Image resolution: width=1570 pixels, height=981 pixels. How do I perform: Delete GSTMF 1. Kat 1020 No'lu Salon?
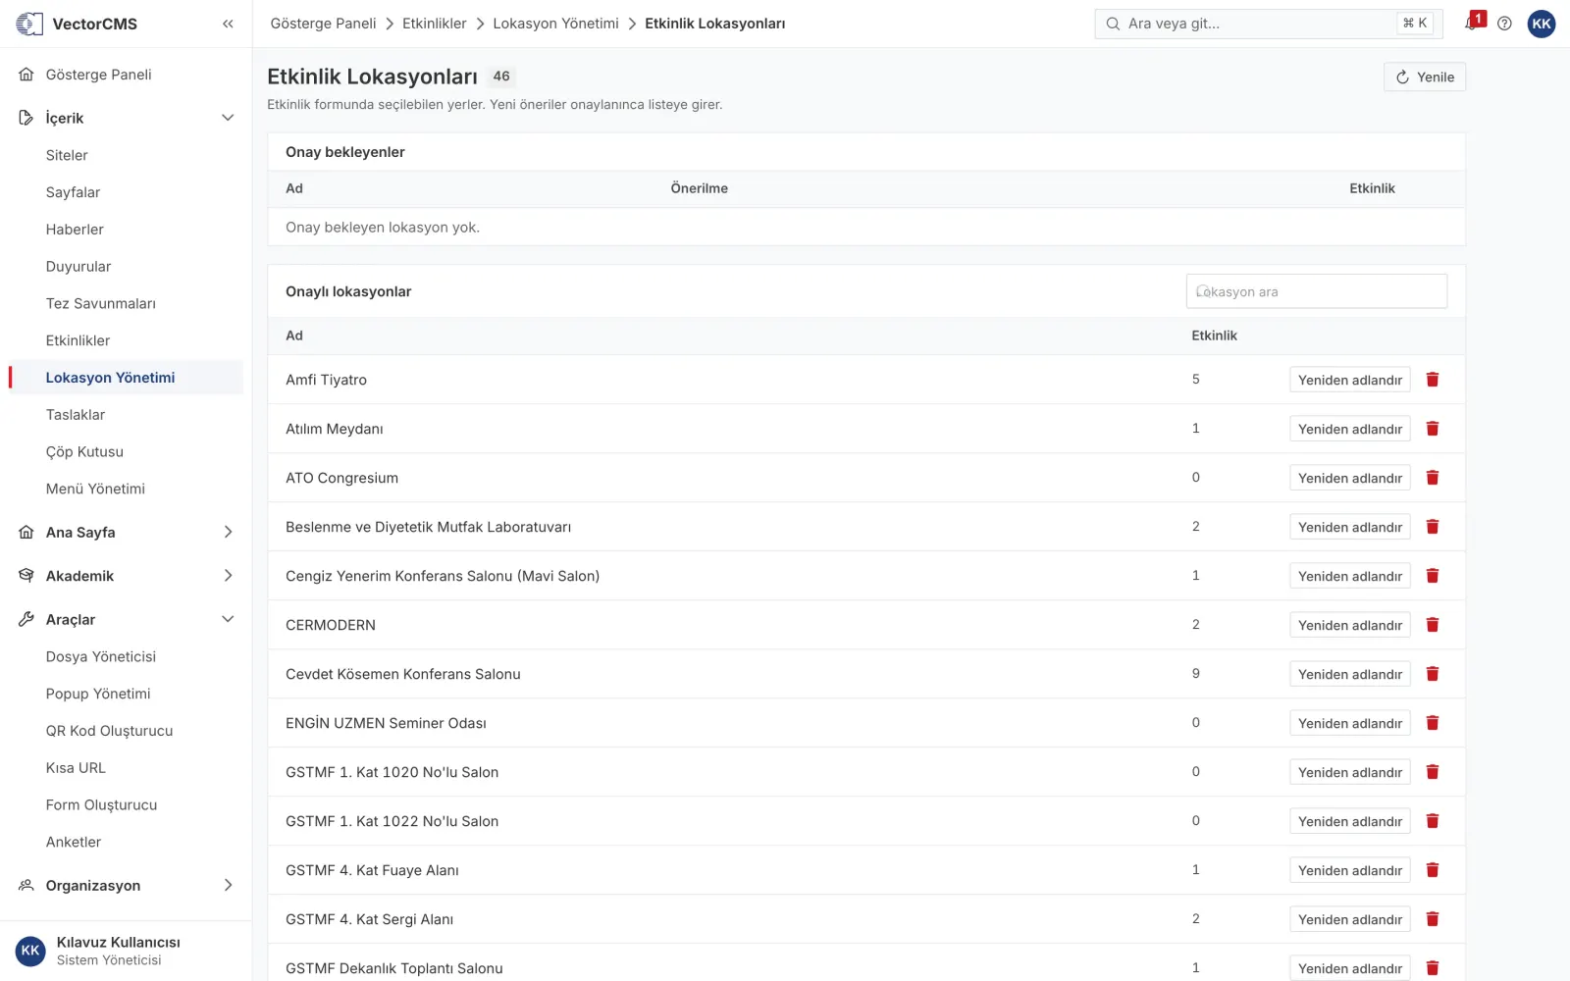[x=1433, y=772]
